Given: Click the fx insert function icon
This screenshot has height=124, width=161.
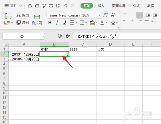Looking at the screenshot, I should pyautogui.click(x=68, y=36).
